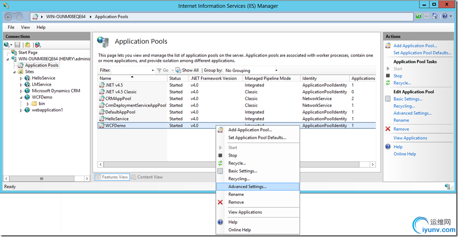Click Add Application Pool link in Actions
The height and width of the screenshot is (237, 458).
(x=415, y=46)
